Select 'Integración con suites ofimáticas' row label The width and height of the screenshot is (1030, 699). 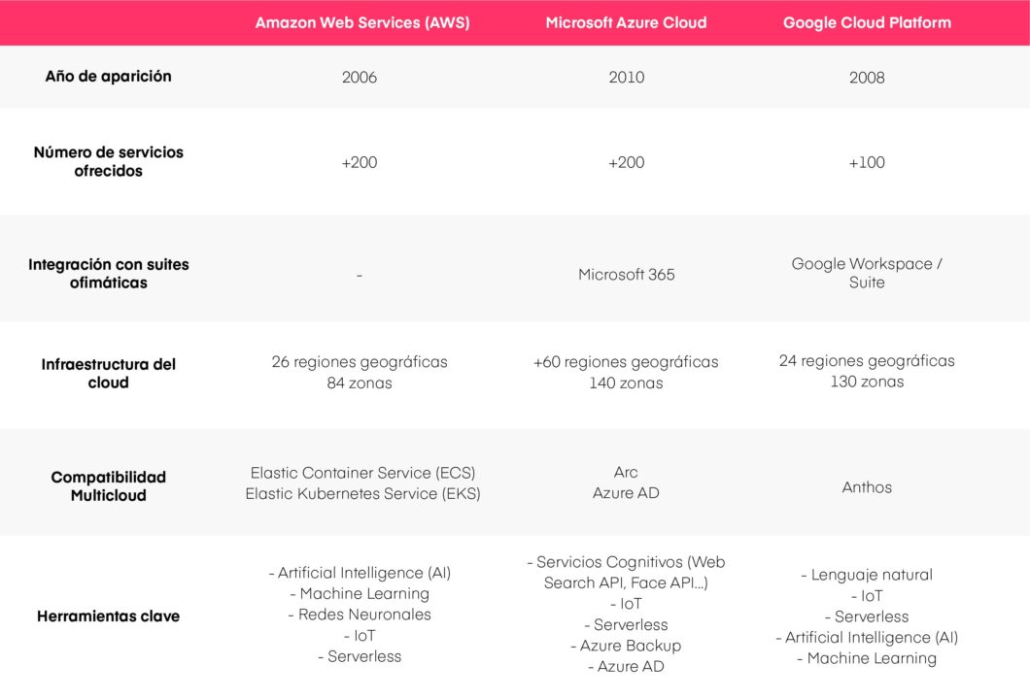(108, 273)
